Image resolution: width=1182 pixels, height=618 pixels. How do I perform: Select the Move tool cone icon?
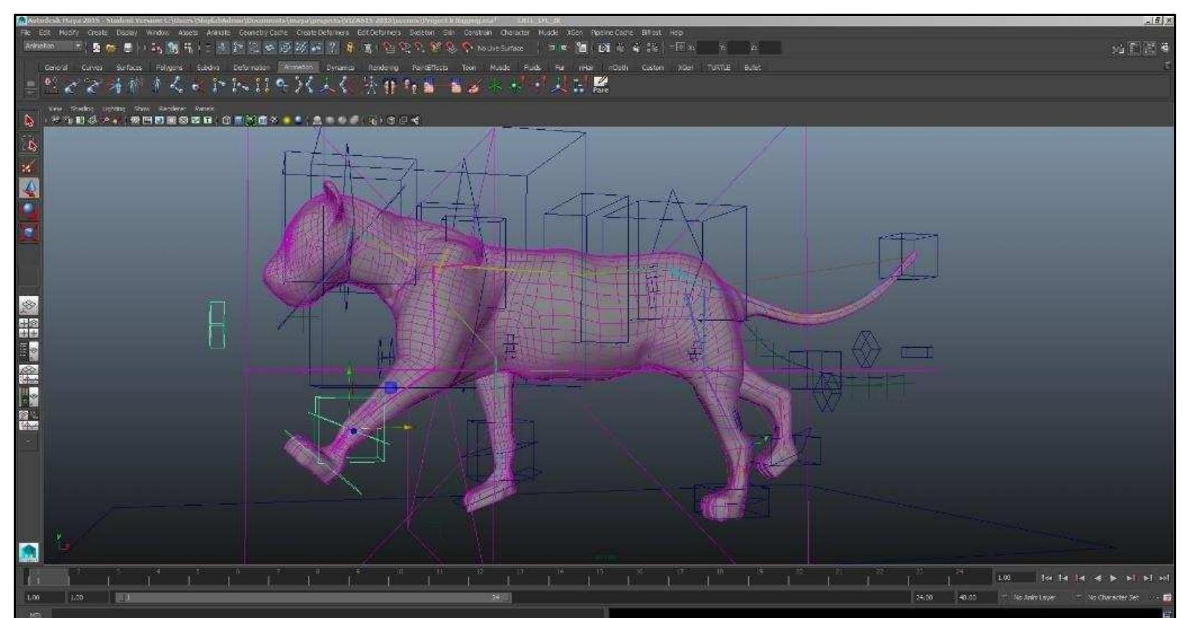tap(29, 189)
